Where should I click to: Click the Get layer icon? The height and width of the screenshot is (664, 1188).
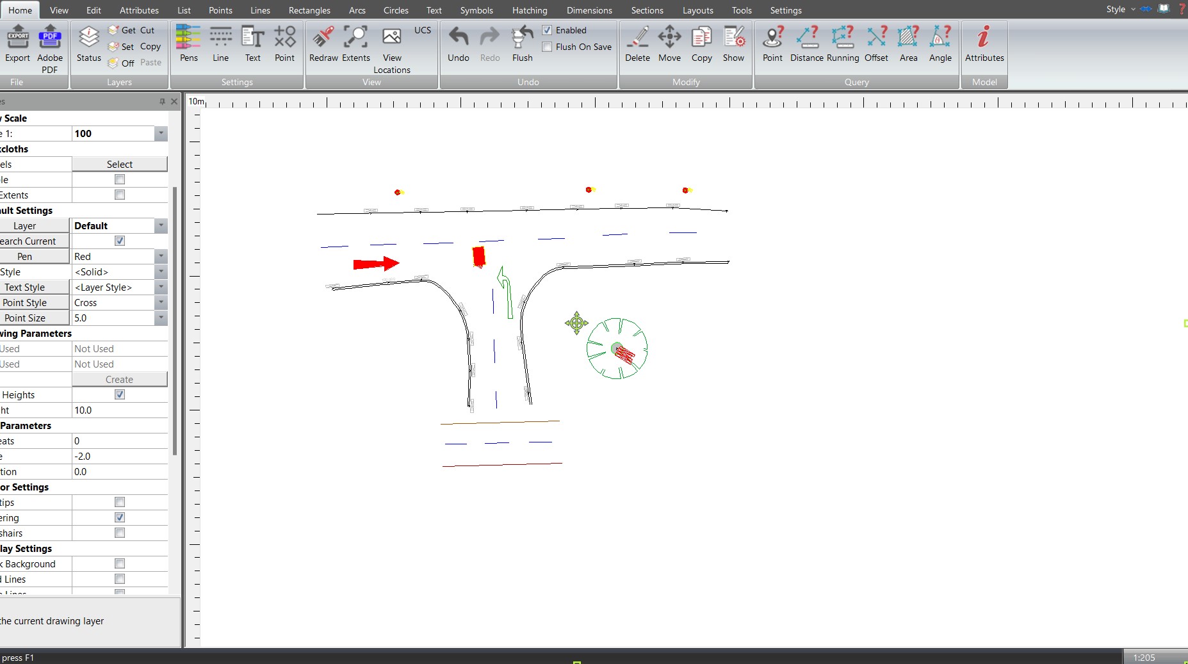click(x=114, y=30)
